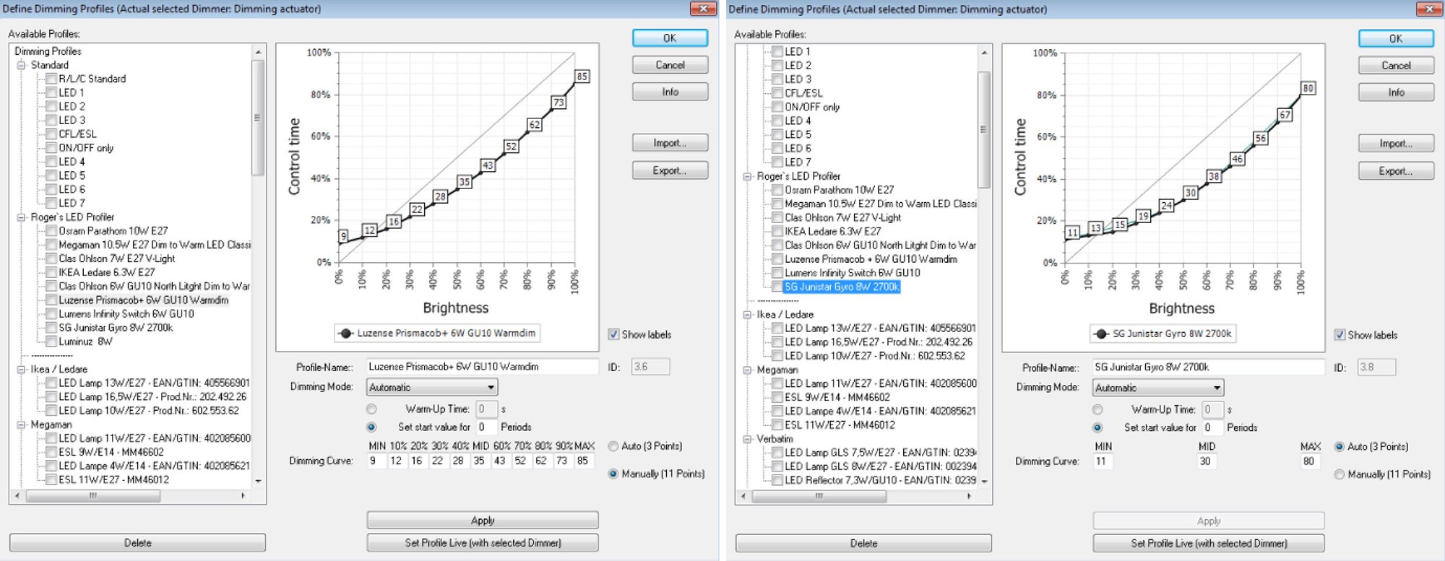Click the Profile-Name field in left window
1445x561 pixels.
482,367
